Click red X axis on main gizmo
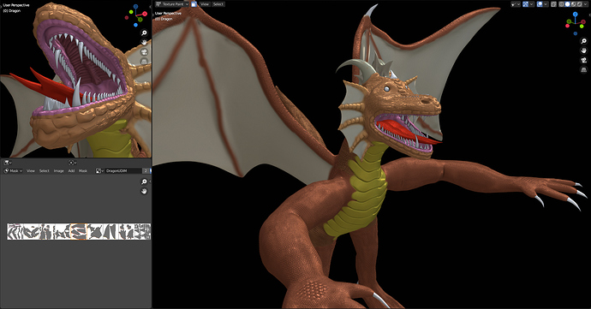 pos(583,22)
